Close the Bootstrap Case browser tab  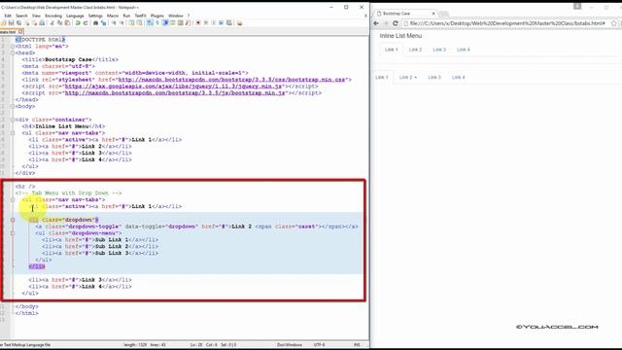point(433,13)
